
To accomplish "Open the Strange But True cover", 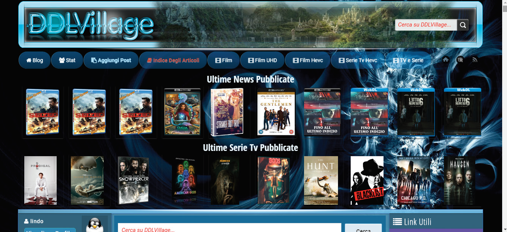I will pyautogui.click(x=227, y=112).
